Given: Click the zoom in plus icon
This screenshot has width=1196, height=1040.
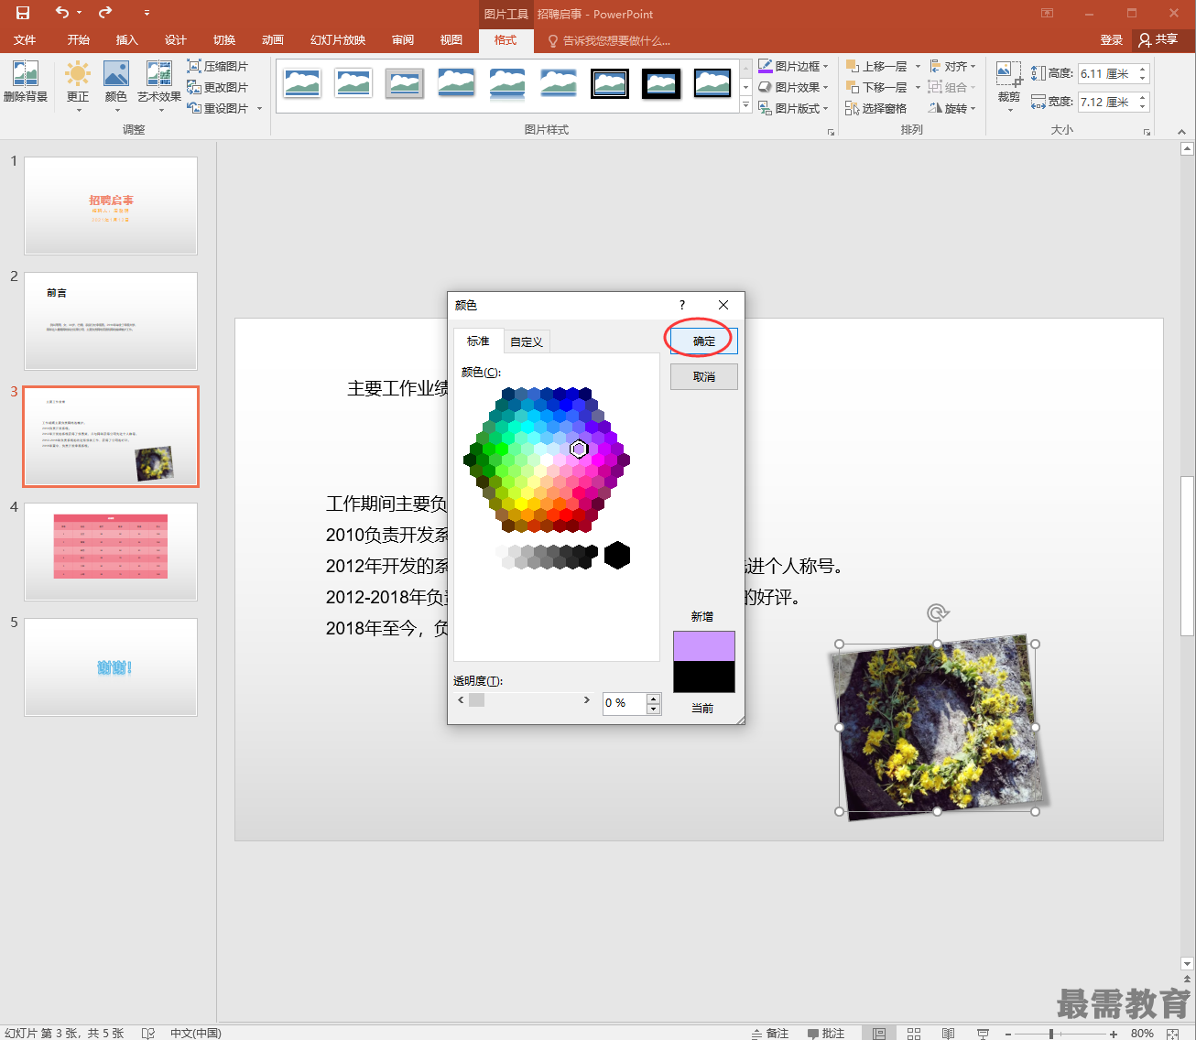Looking at the screenshot, I should pos(1114,1033).
